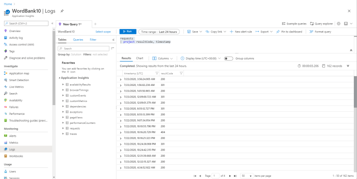Open Tags in sidebar
357x179 pixels.
(x=12, y=51)
